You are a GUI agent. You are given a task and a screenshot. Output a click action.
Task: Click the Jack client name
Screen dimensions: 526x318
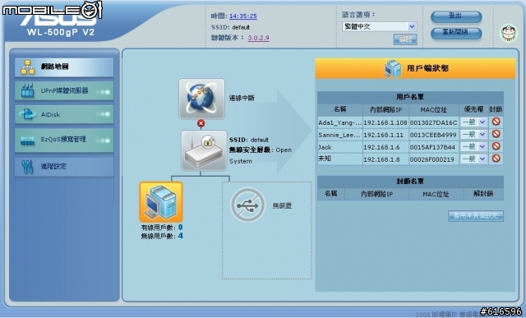click(x=325, y=147)
